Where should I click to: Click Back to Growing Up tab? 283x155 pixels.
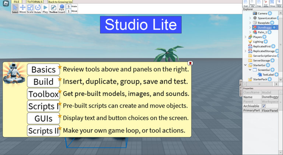tap(60, 2)
